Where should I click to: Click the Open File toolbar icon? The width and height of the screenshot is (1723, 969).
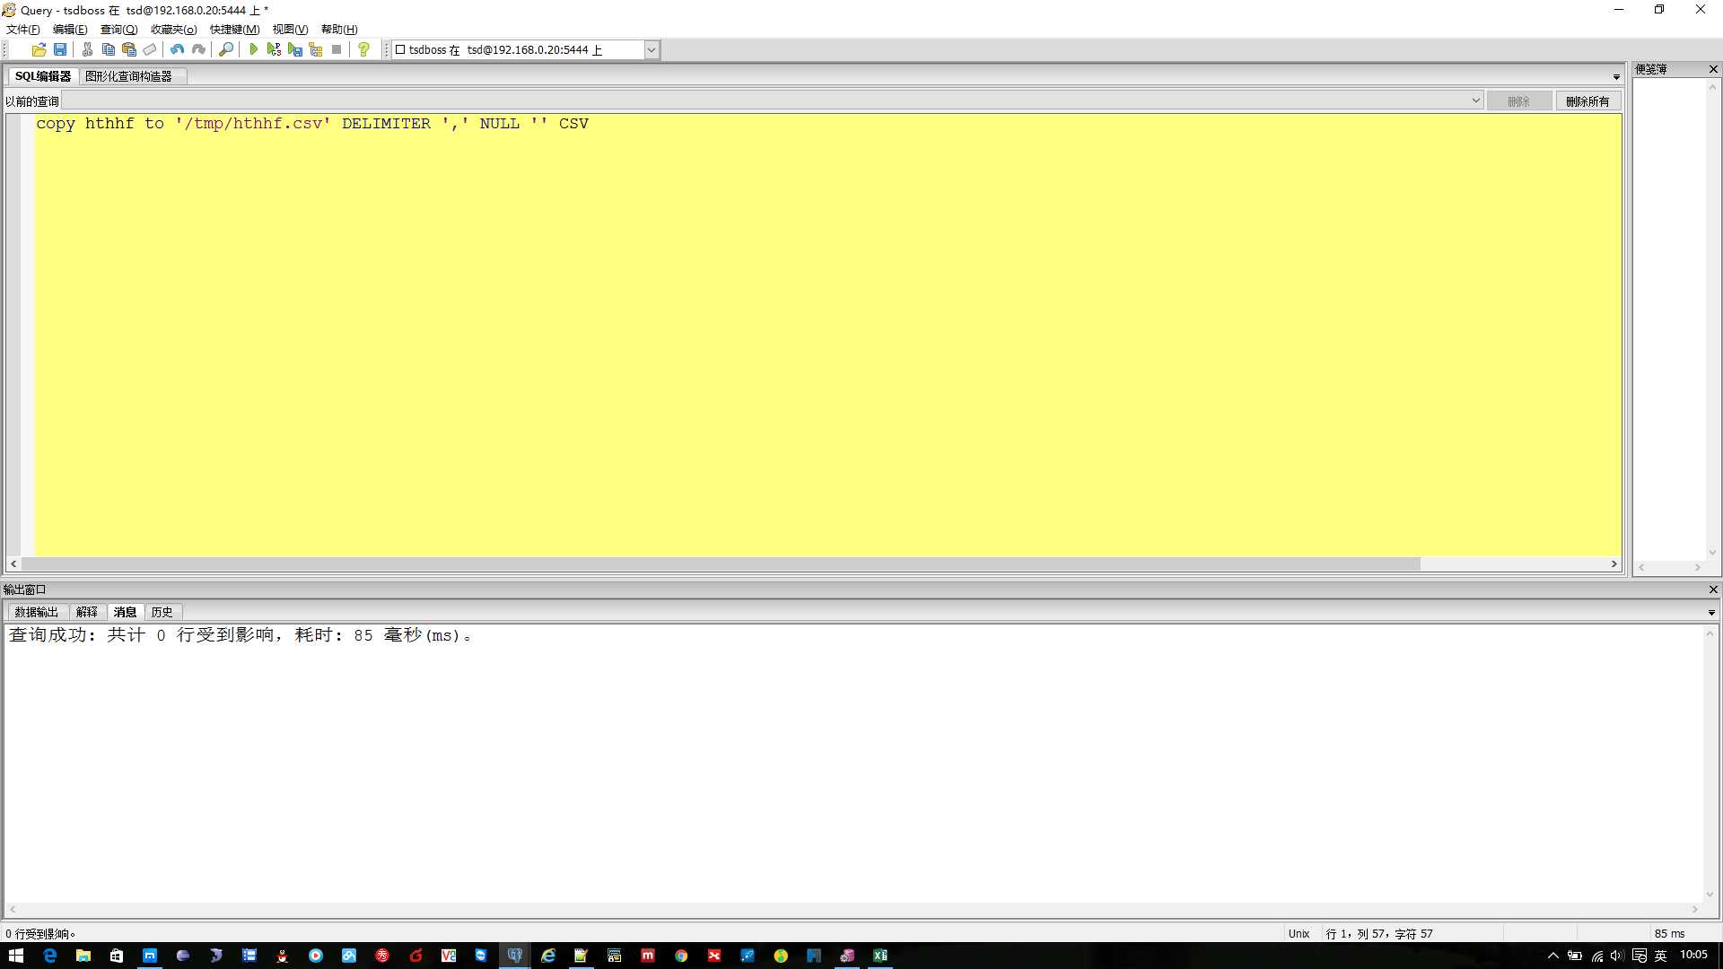pyautogui.click(x=39, y=50)
